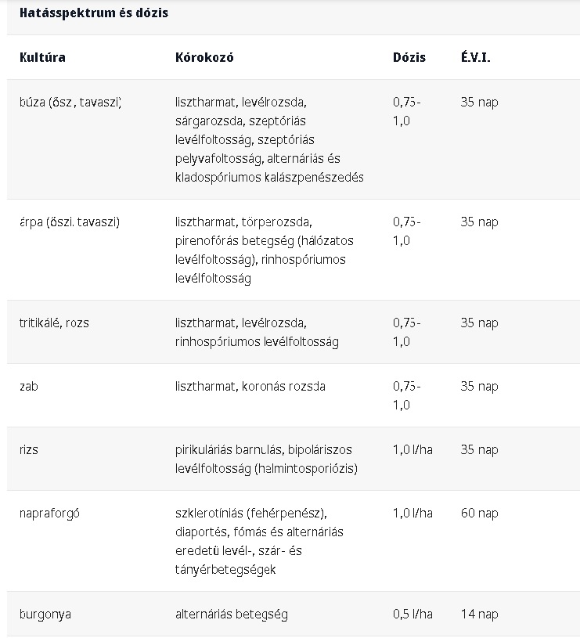Select the "lisztharmat, koronás rozsda" pathogen text
This screenshot has height=638, width=580.
250,387
